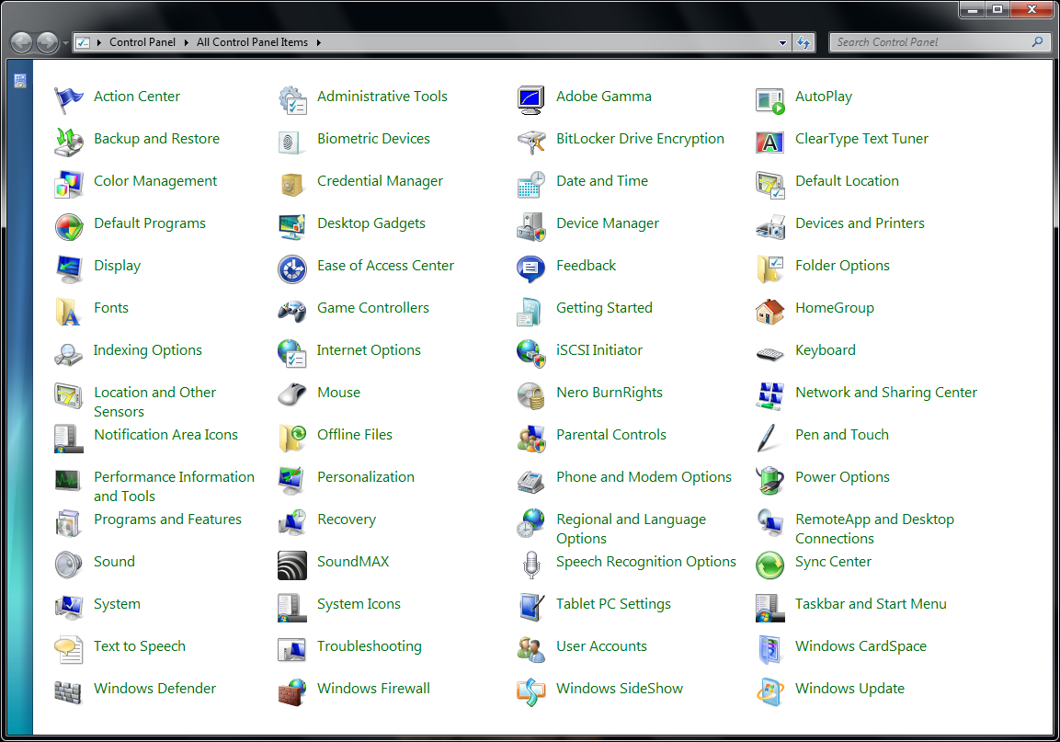The image size is (1060, 742).
Task: Click the Windows Update icon
Action: pos(770,692)
